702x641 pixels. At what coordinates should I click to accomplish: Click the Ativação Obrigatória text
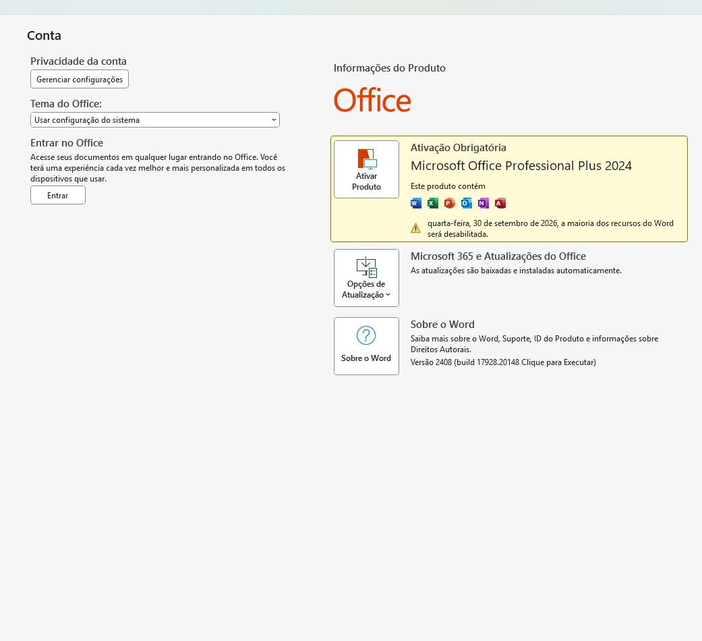click(x=458, y=147)
